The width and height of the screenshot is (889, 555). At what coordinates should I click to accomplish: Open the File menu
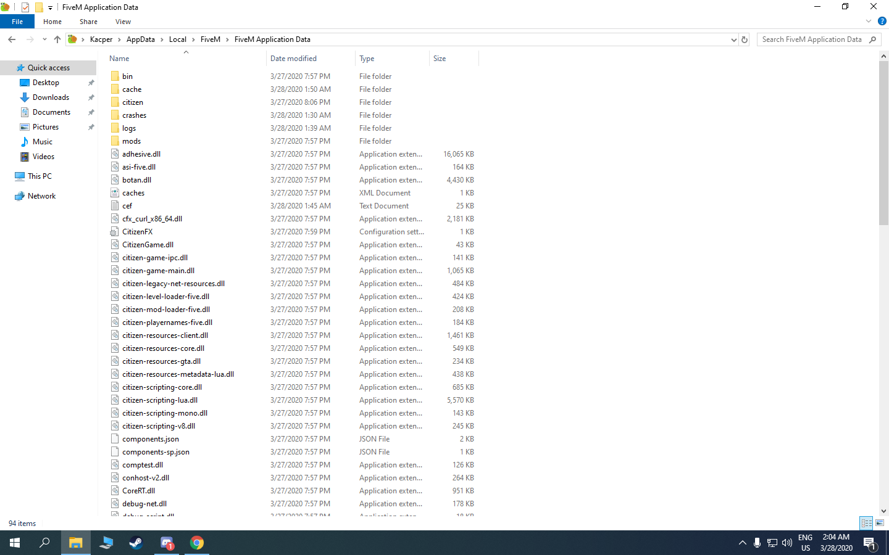point(17,22)
